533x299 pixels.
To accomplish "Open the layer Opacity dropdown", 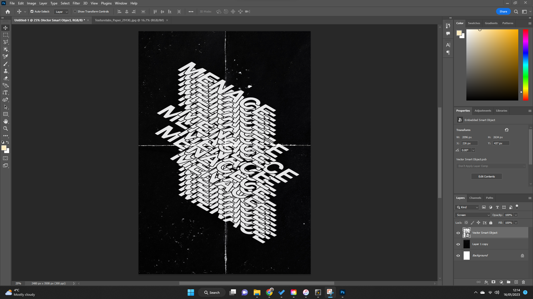I will (515, 215).
